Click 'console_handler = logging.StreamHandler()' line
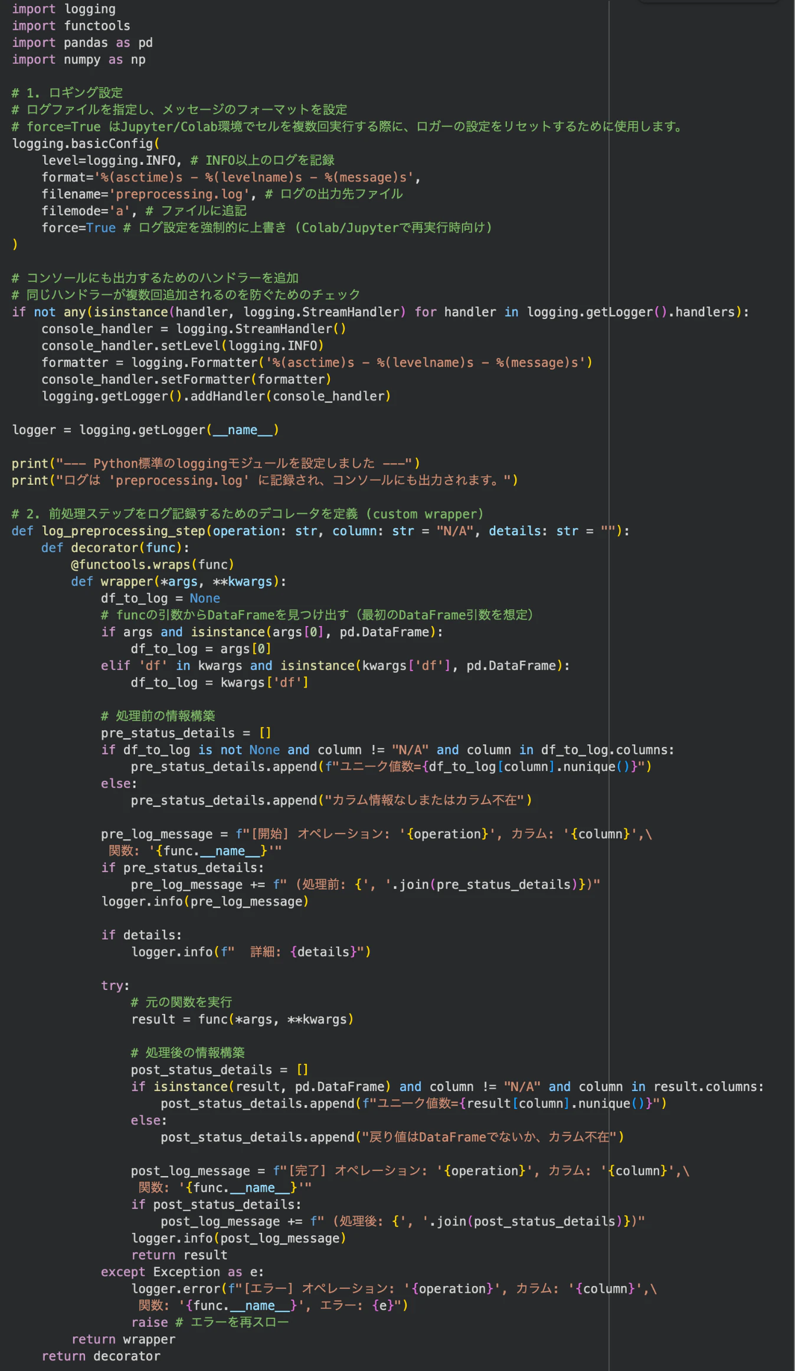 click(x=194, y=328)
